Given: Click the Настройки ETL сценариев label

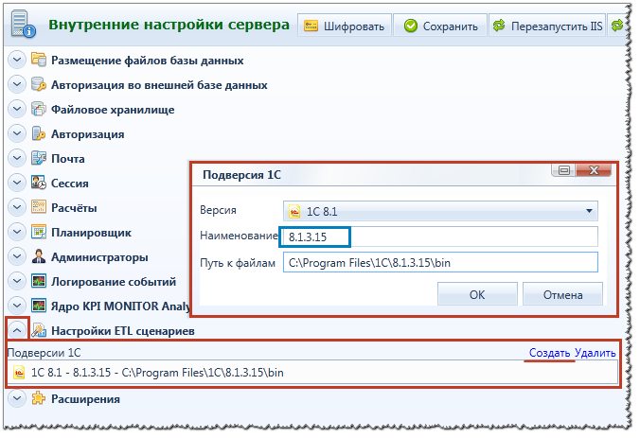Looking at the screenshot, I should 123,331.
